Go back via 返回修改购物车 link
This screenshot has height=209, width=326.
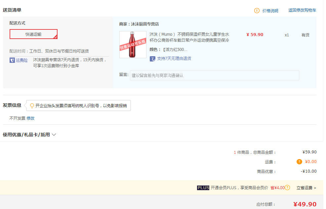302,10
